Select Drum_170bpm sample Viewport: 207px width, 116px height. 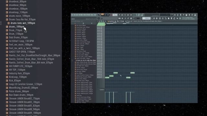coord(16,34)
